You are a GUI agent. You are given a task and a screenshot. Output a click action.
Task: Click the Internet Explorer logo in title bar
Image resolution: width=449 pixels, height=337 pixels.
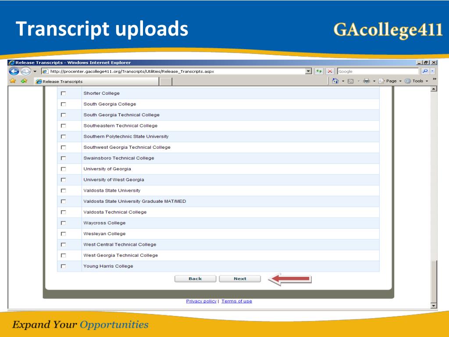pyautogui.click(x=11, y=62)
